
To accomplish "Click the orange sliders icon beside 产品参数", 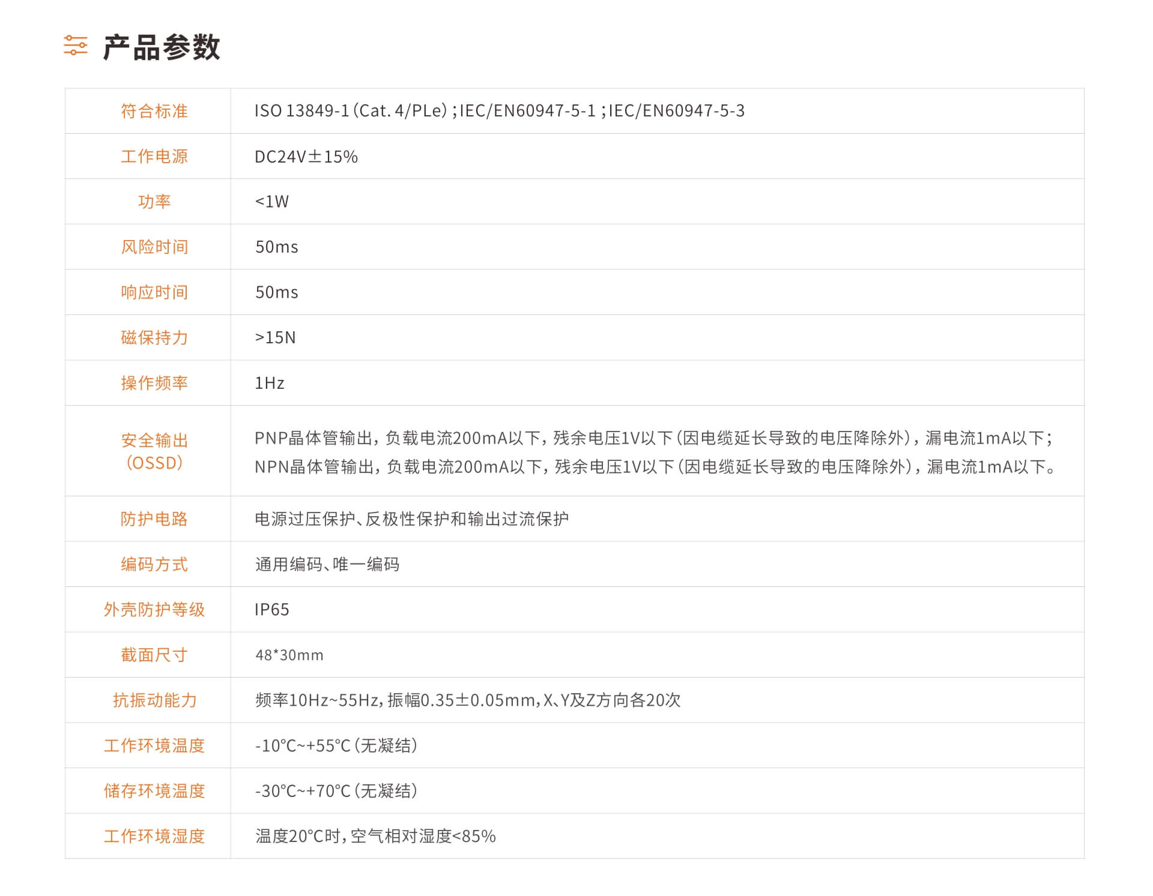I will [76, 46].
